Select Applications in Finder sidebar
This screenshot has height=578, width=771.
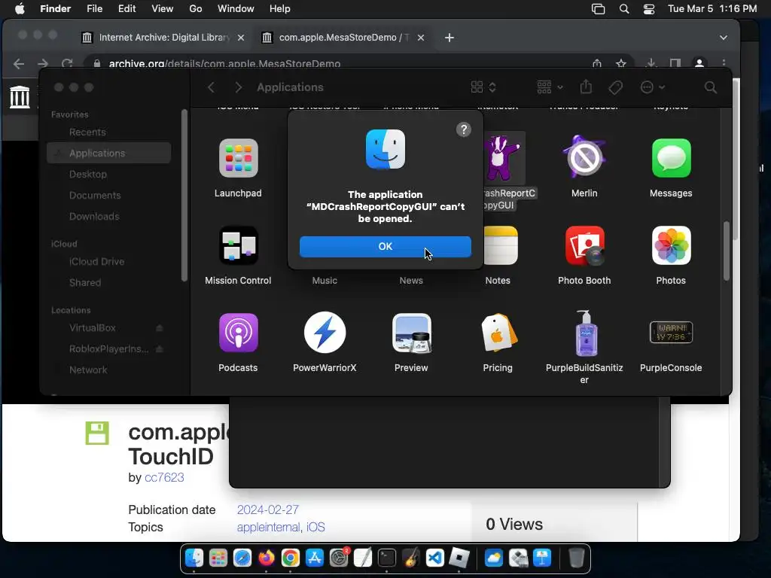coord(108,153)
